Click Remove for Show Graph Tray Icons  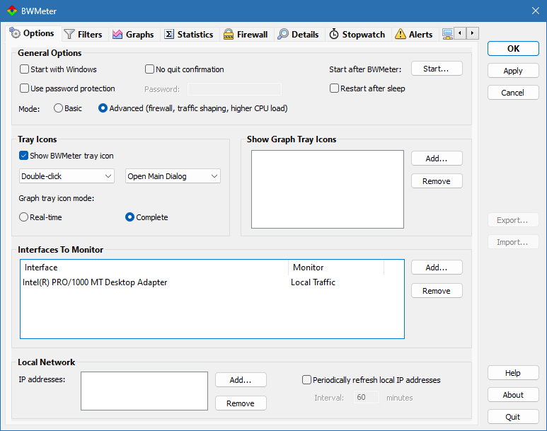tap(437, 181)
